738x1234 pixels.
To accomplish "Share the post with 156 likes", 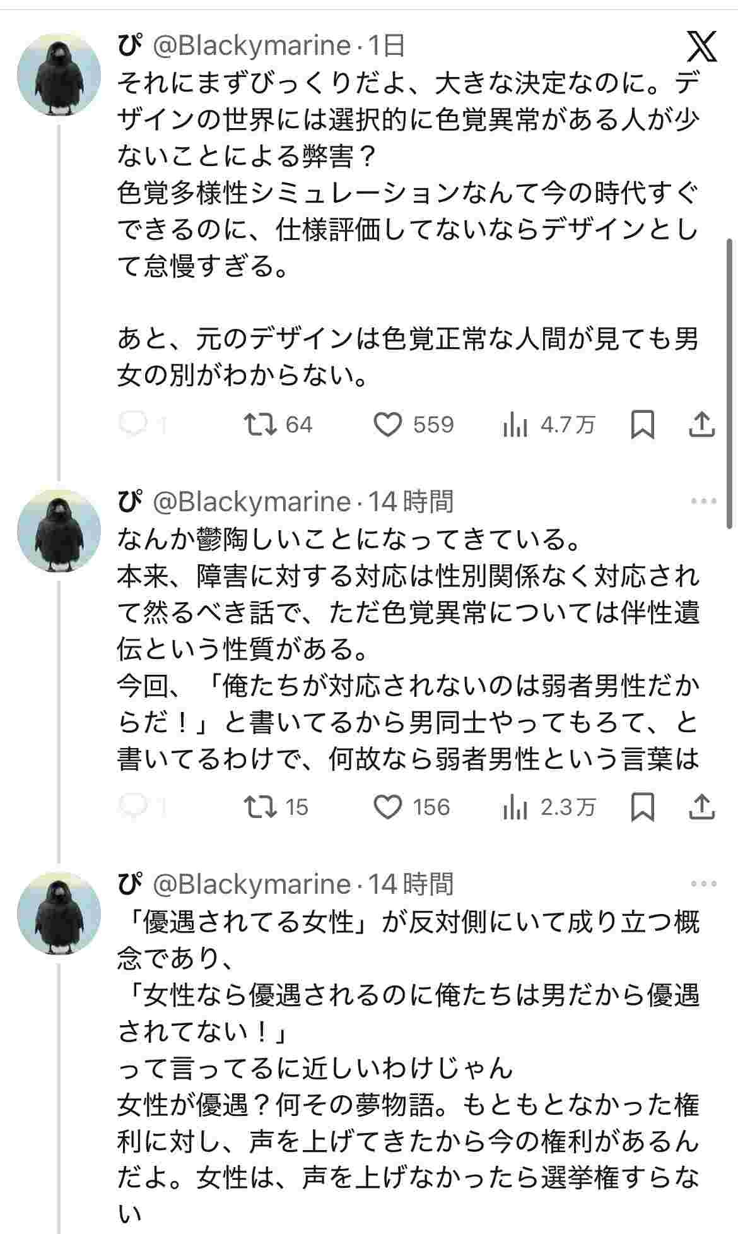I will coord(701,807).
